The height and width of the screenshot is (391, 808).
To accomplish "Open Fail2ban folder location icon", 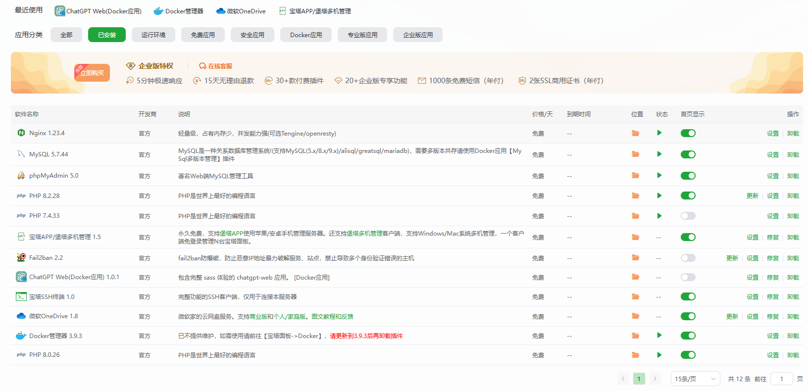I will click(635, 258).
